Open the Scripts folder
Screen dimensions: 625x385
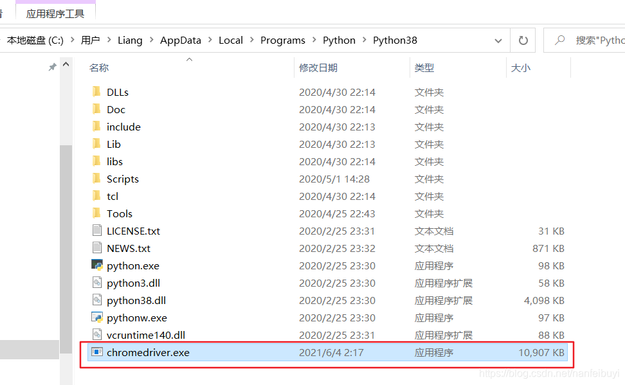123,179
